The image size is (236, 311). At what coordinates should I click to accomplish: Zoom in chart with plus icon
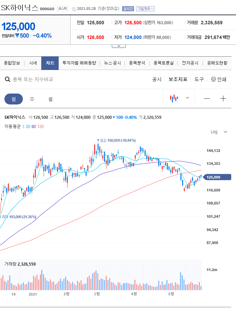point(223,99)
